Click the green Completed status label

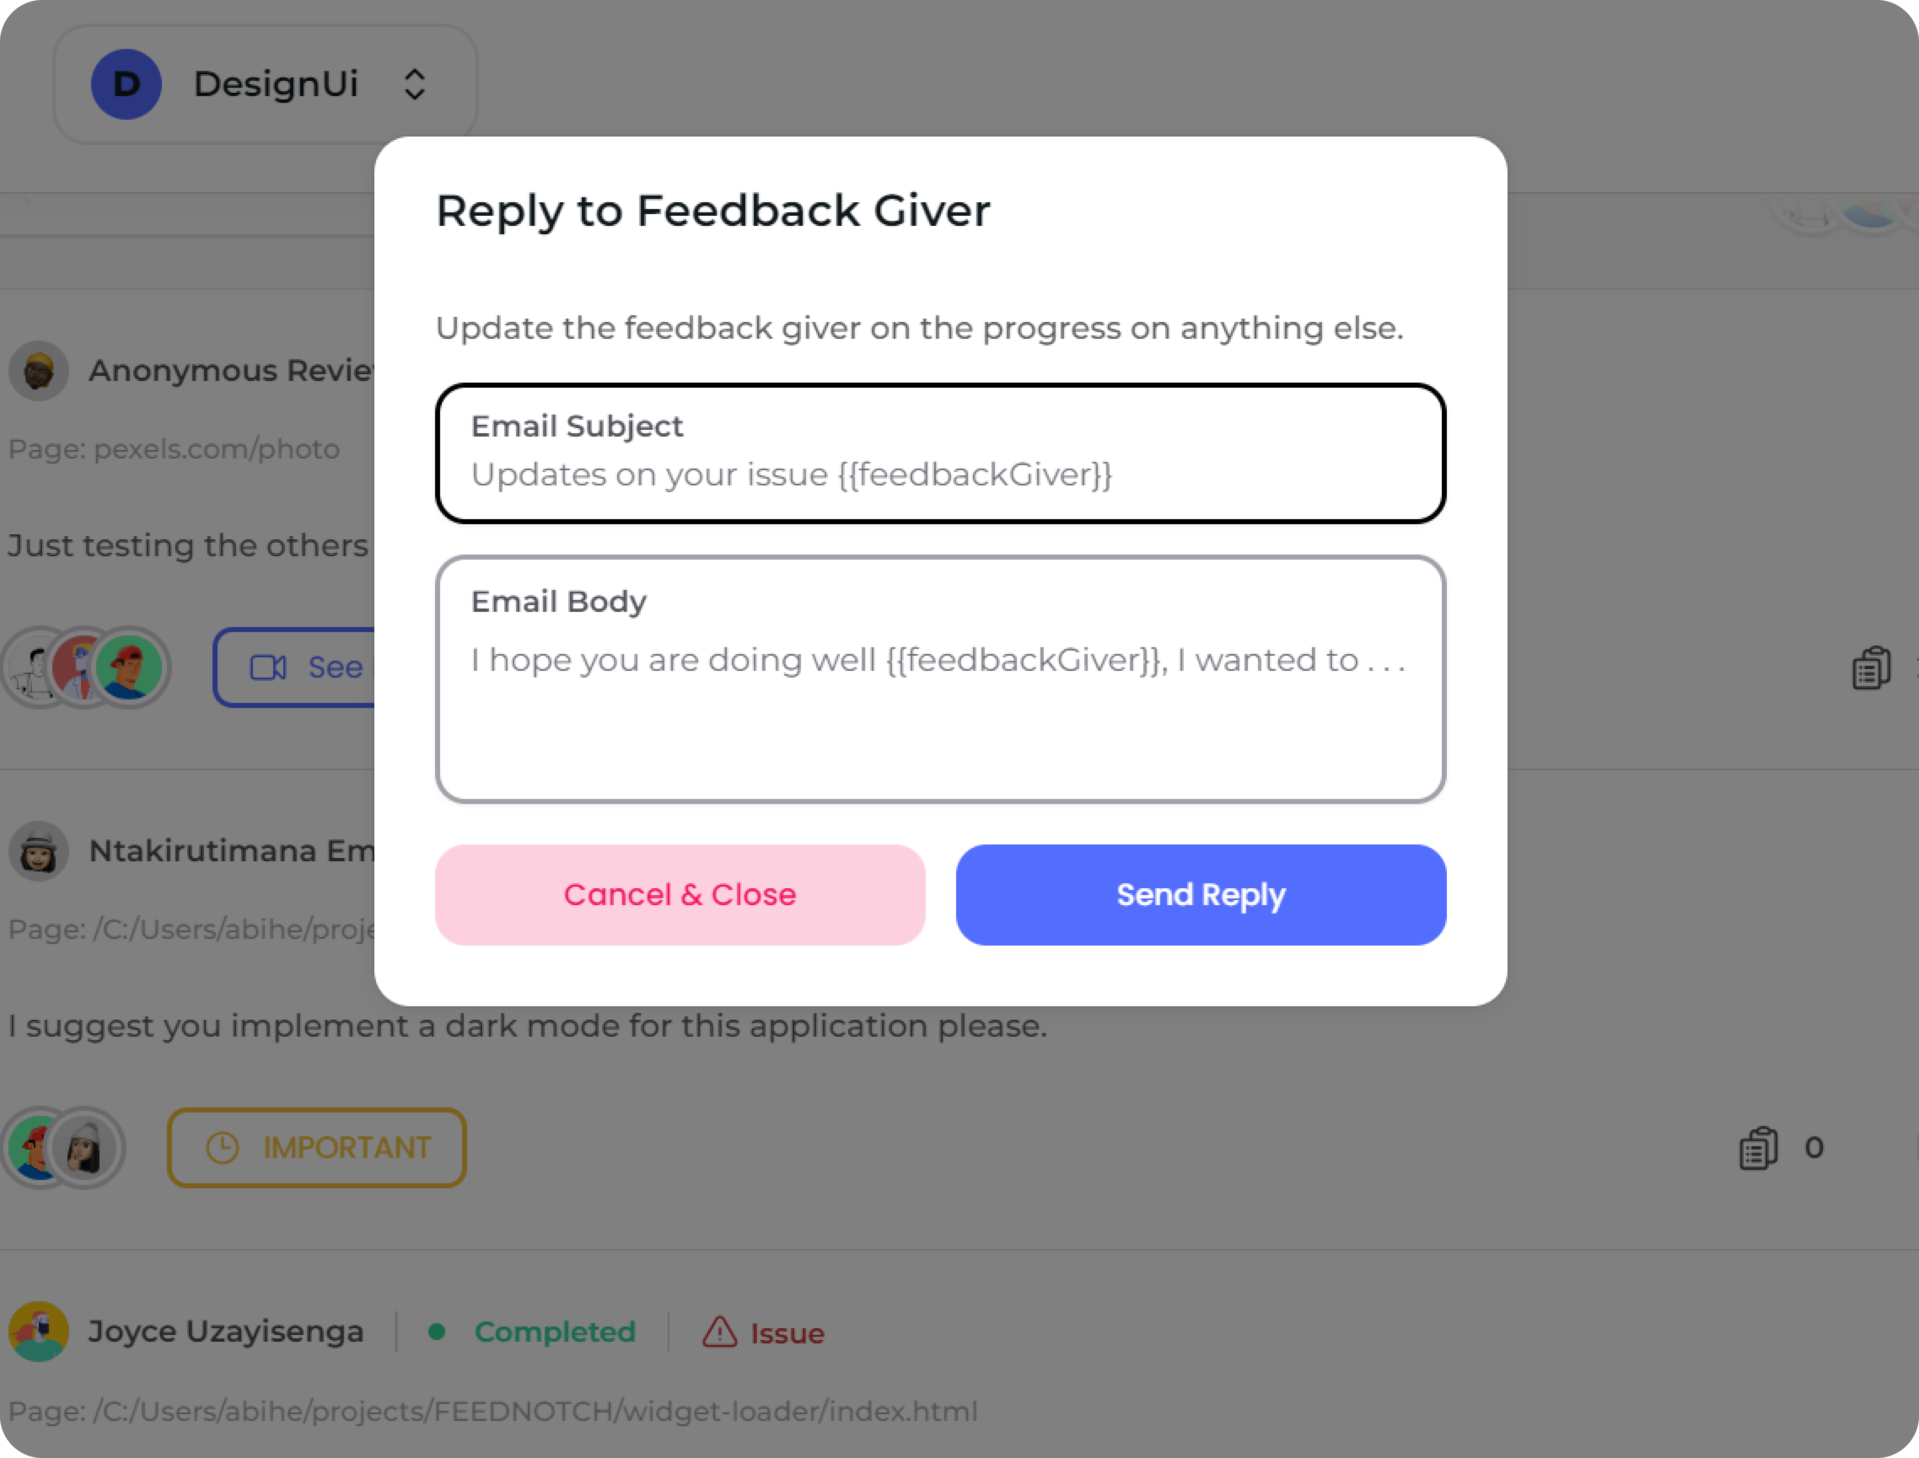[554, 1332]
